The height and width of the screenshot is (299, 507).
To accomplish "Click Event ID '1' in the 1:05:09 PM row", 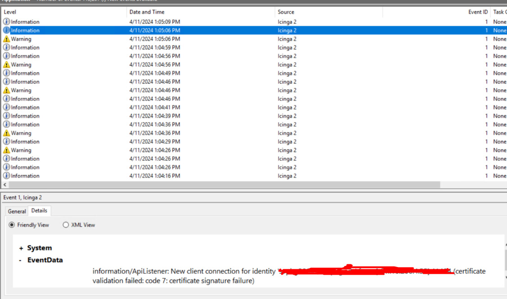I will [x=486, y=22].
